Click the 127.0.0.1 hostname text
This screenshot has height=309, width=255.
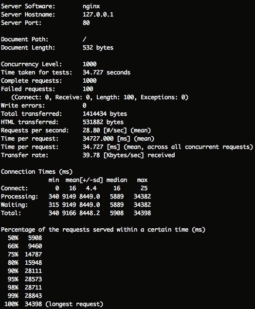pos(98,15)
